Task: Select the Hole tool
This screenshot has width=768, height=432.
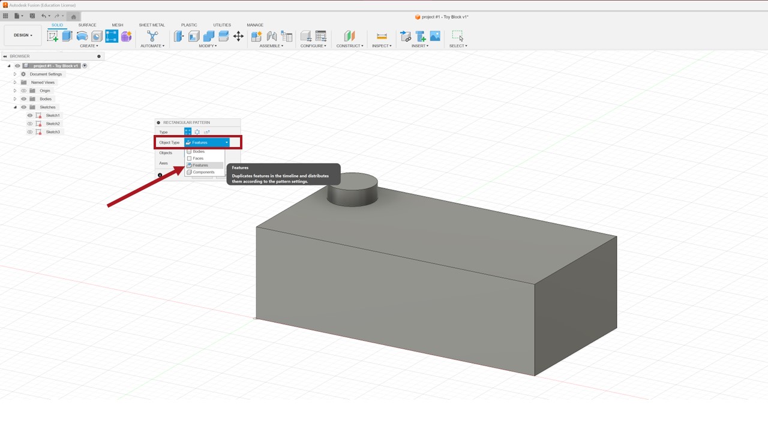Action: click(x=97, y=36)
